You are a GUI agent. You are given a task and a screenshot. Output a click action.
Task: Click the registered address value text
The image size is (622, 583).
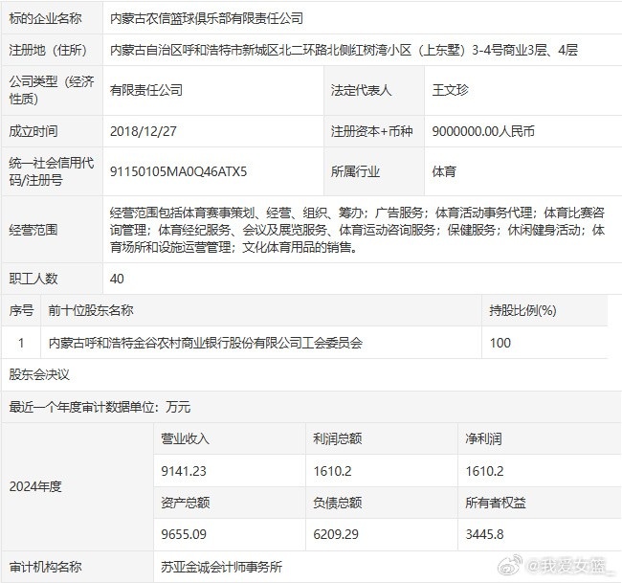pyautogui.click(x=344, y=50)
